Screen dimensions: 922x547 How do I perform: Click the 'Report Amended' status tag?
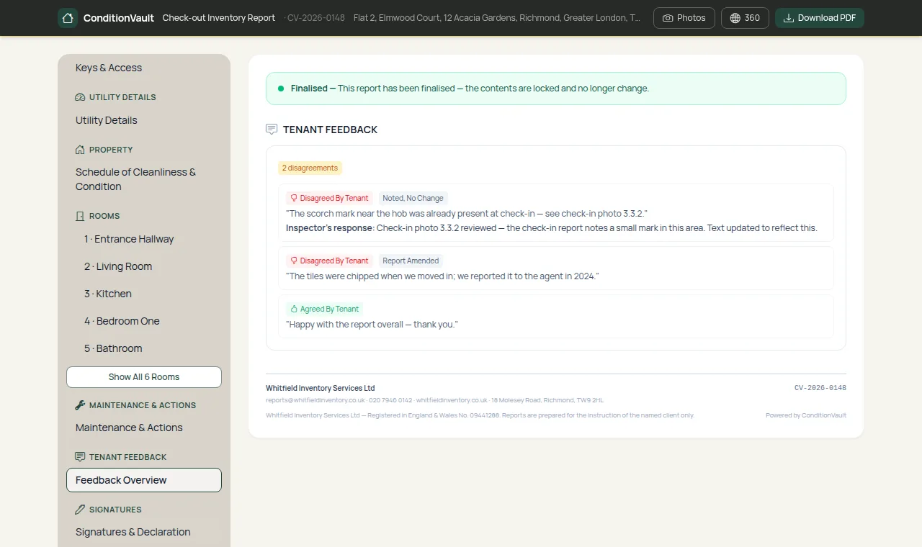tap(411, 261)
